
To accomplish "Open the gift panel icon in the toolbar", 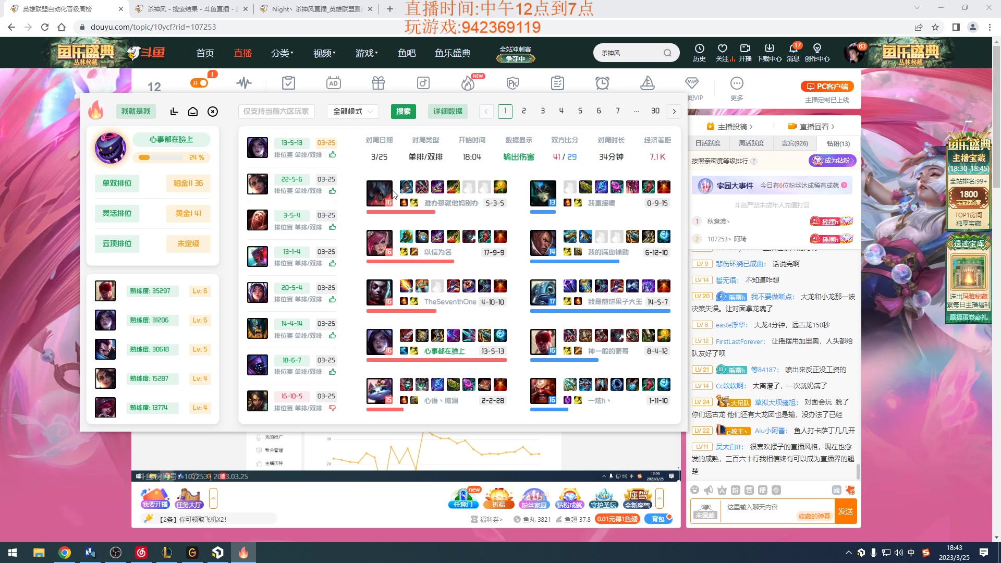I will click(x=379, y=82).
